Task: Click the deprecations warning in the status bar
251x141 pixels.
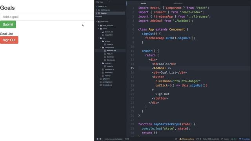Action: (187, 139)
